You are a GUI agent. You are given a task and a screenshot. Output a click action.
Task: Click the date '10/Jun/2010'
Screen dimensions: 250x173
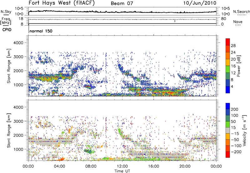click(200, 3)
